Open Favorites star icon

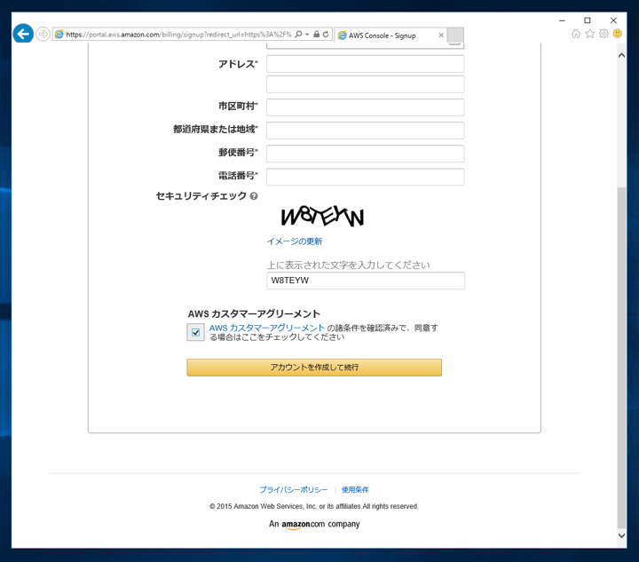(589, 34)
